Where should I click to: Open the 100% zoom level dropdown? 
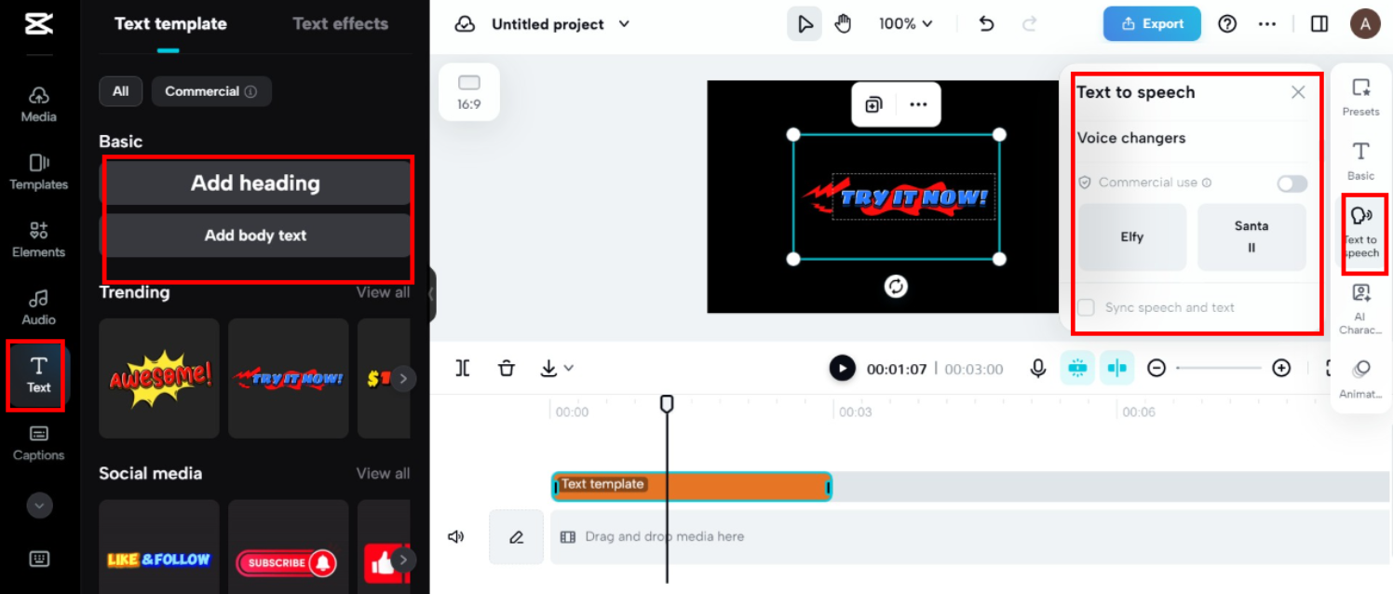pos(904,23)
